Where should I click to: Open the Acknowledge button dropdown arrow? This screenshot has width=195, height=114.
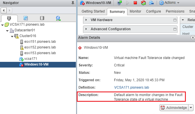click(191, 107)
